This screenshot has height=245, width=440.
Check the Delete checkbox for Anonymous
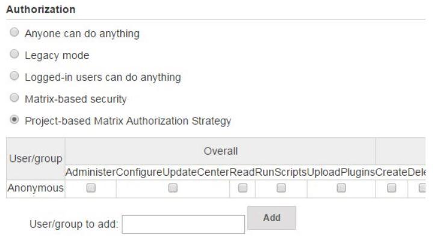point(422,188)
